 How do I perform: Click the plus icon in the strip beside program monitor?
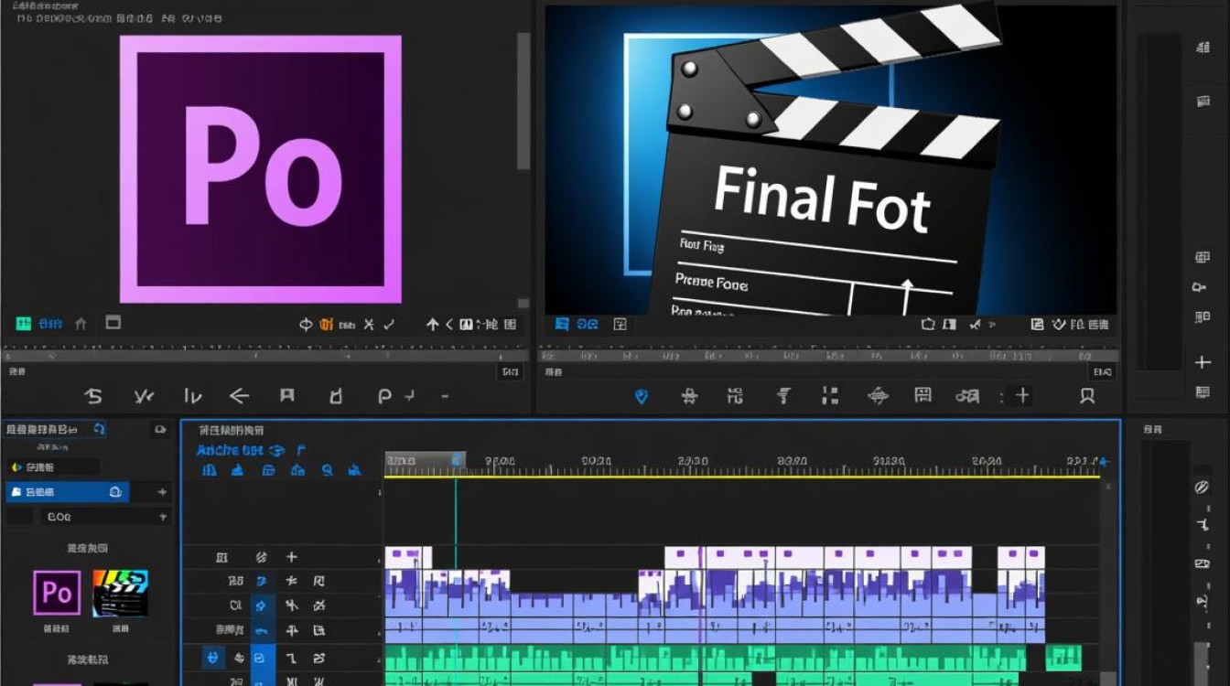[x=1203, y=362]
